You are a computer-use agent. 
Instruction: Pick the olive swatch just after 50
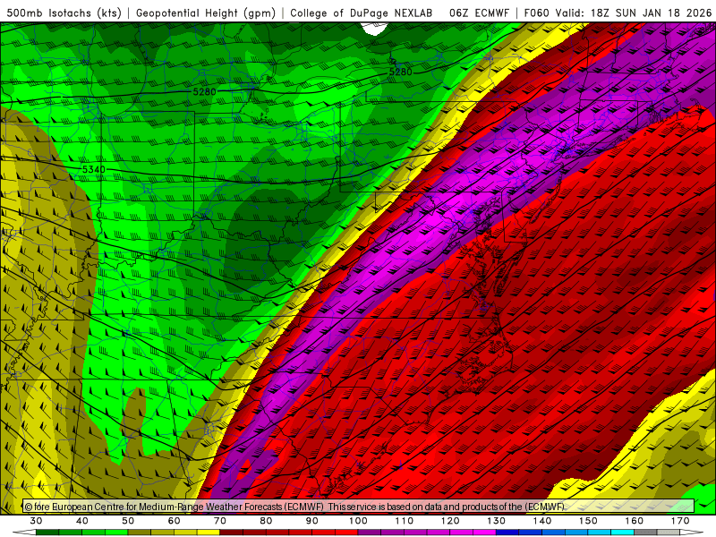point(140,533)
